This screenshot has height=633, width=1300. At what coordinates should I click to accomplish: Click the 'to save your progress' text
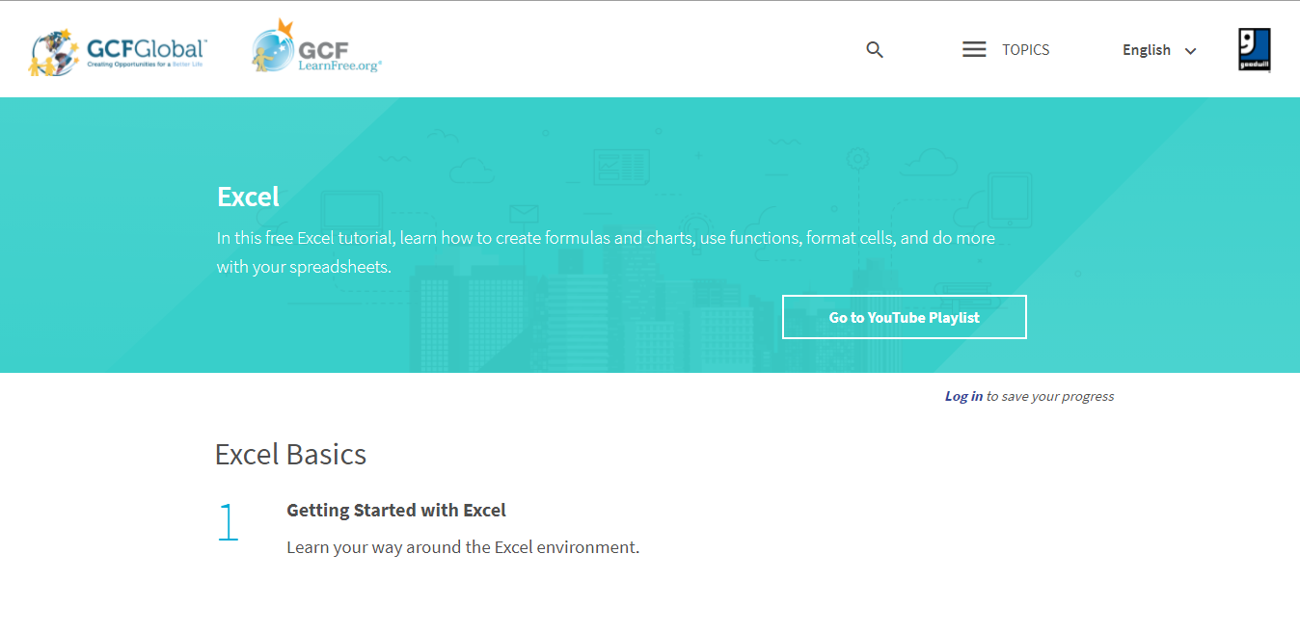[x=1049, y=396]
